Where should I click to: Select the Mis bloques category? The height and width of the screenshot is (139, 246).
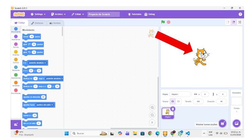coord(16,91)
